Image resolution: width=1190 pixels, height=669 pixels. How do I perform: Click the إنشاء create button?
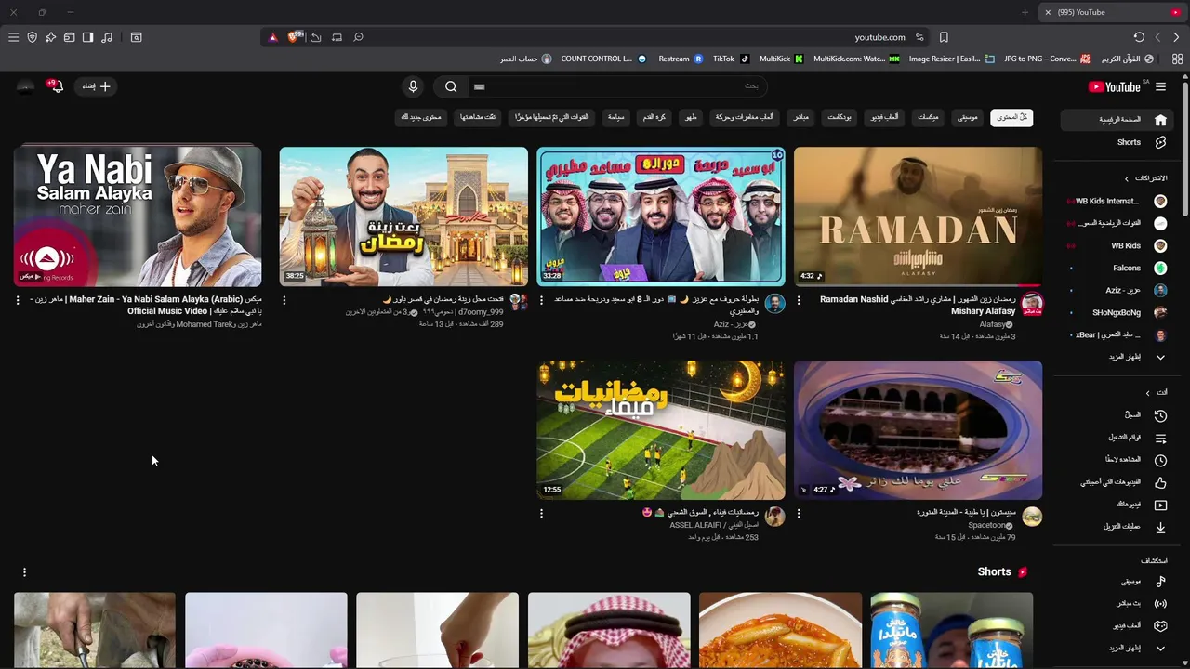(x=96, y=86)
